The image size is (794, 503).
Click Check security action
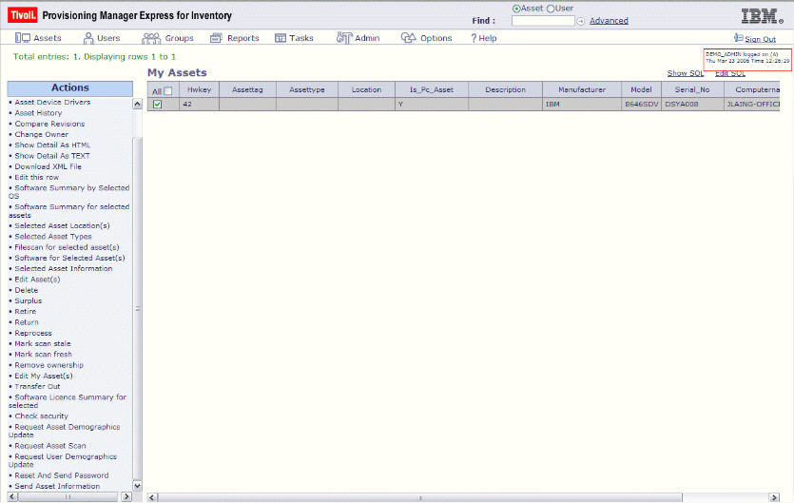[x=41, y=416]
